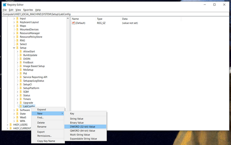Open the View menu
This screenshot has width=231, height=145.
pyautogui.click(x=18, y=10)
